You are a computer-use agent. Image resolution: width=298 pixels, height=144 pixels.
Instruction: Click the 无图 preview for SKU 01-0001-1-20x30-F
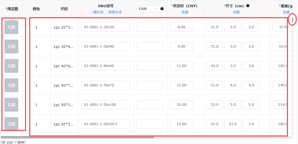click(x=11, y=124)
